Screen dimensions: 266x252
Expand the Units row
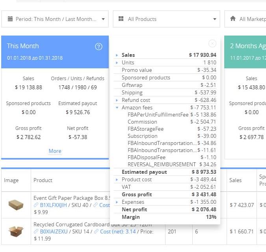pyautogui.click(x=117, y=63)
